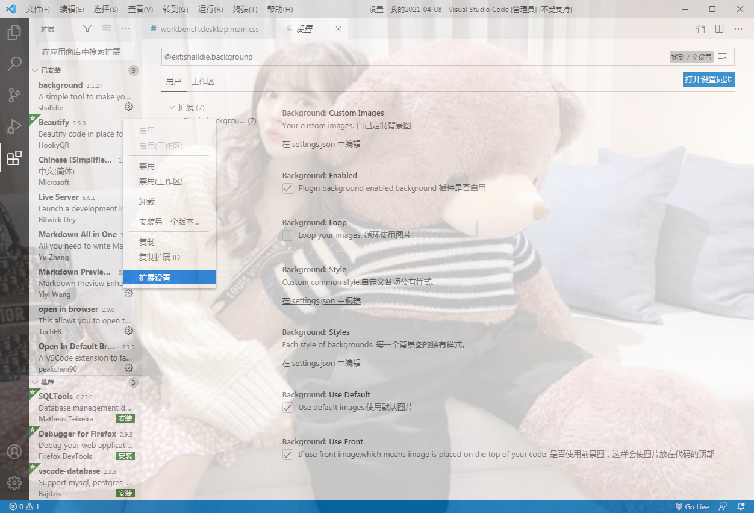
Task: Collapse the 推荐 section
Action: (35, 382)
